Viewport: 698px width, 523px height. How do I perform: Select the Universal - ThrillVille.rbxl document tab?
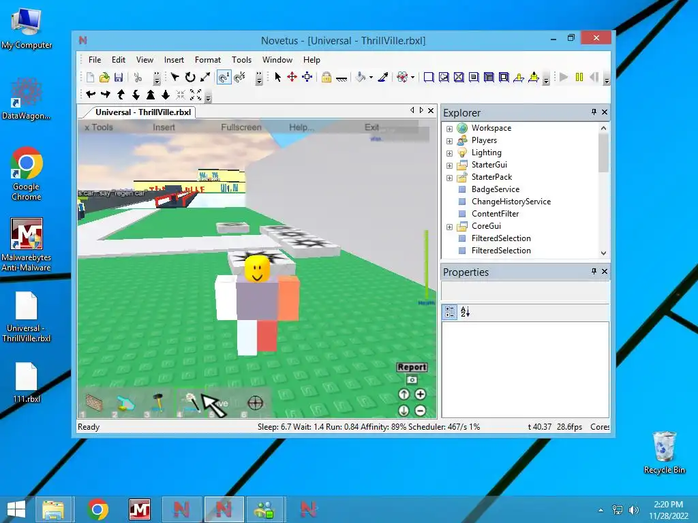point(143,112)
